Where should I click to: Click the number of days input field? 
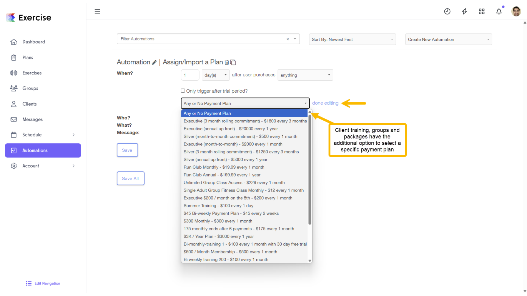190,75
